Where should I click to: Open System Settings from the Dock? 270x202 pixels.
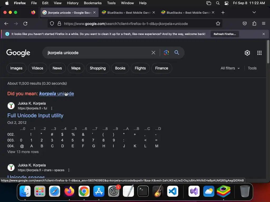(114, 191)
